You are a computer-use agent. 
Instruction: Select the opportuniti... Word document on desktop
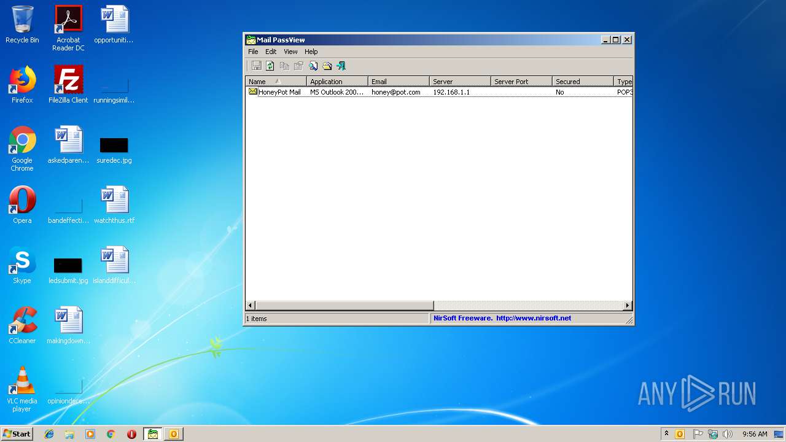coord(114,25)
